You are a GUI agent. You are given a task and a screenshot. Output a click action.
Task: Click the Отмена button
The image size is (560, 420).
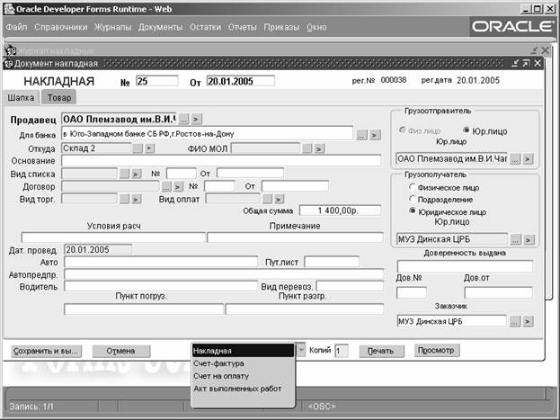[120, 350]
